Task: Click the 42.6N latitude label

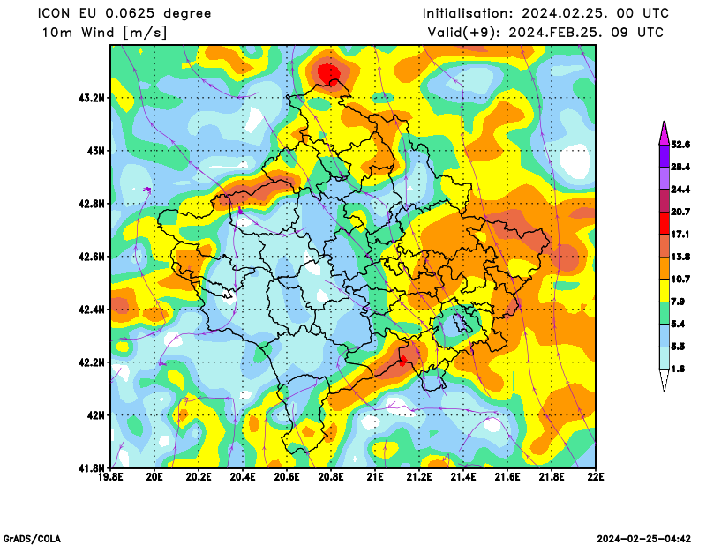Action: coord(92,257)
